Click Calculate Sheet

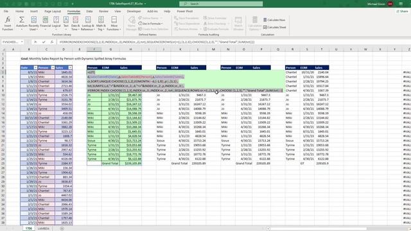point(274,27)
